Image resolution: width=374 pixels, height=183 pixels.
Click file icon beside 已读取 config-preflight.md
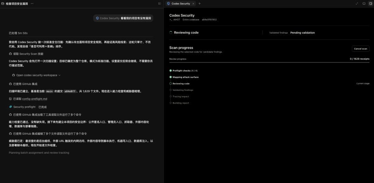point(10,99)
